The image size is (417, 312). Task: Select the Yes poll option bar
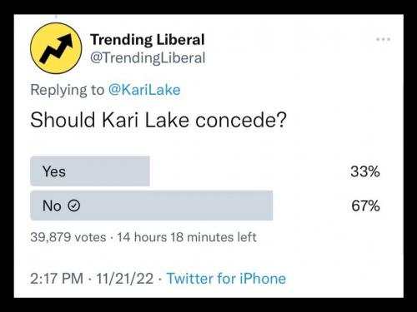pos(90,171)
